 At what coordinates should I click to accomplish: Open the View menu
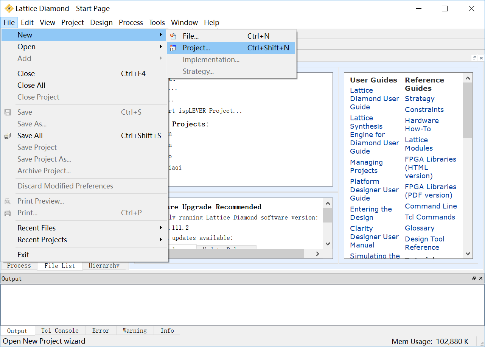[47, 22]
